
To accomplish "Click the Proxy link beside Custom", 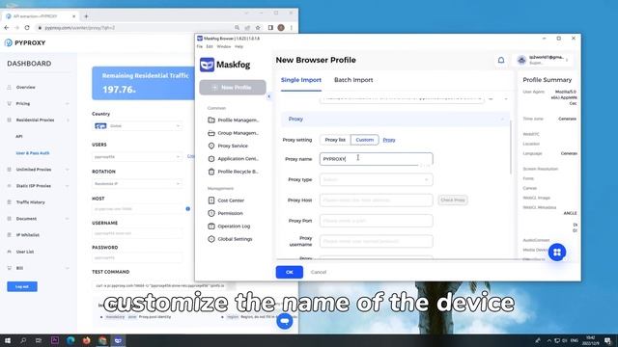I will pyautogui.click(x=389, y=140).
